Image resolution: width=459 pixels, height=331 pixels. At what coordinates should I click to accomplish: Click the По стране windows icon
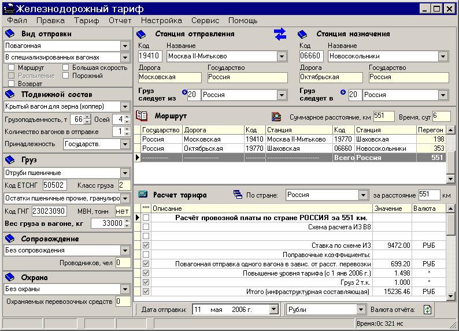point(238,195)
